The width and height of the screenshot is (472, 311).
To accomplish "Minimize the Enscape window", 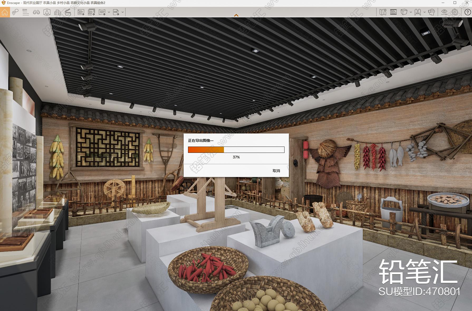I will point(443,3).
